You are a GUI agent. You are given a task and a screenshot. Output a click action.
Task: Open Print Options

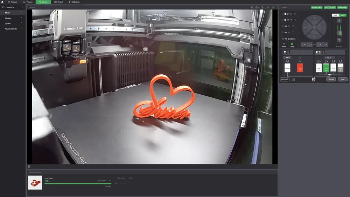pos(330,7)
